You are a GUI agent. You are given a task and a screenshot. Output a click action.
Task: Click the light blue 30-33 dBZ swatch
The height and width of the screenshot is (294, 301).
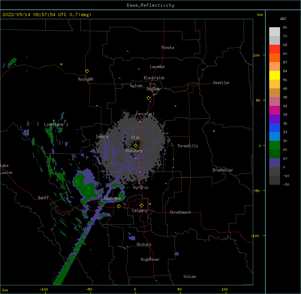tap(274, 137)
